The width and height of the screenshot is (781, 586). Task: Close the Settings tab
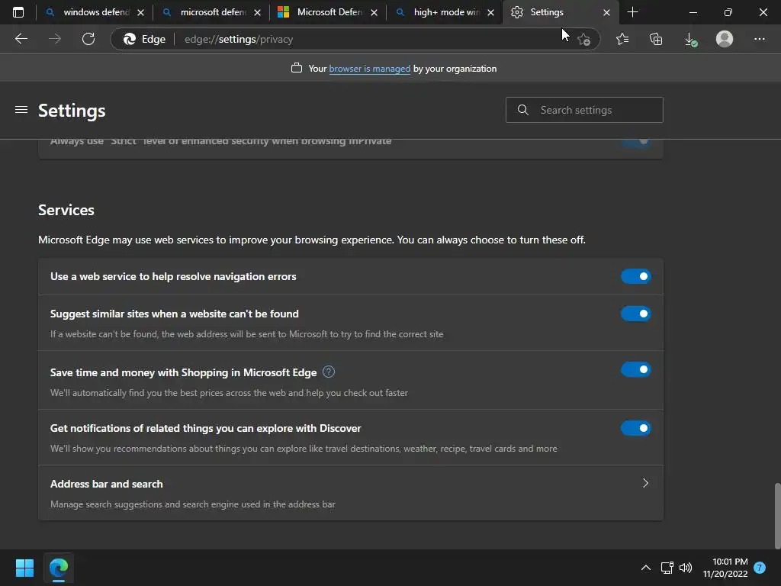[x=606, y=12]
